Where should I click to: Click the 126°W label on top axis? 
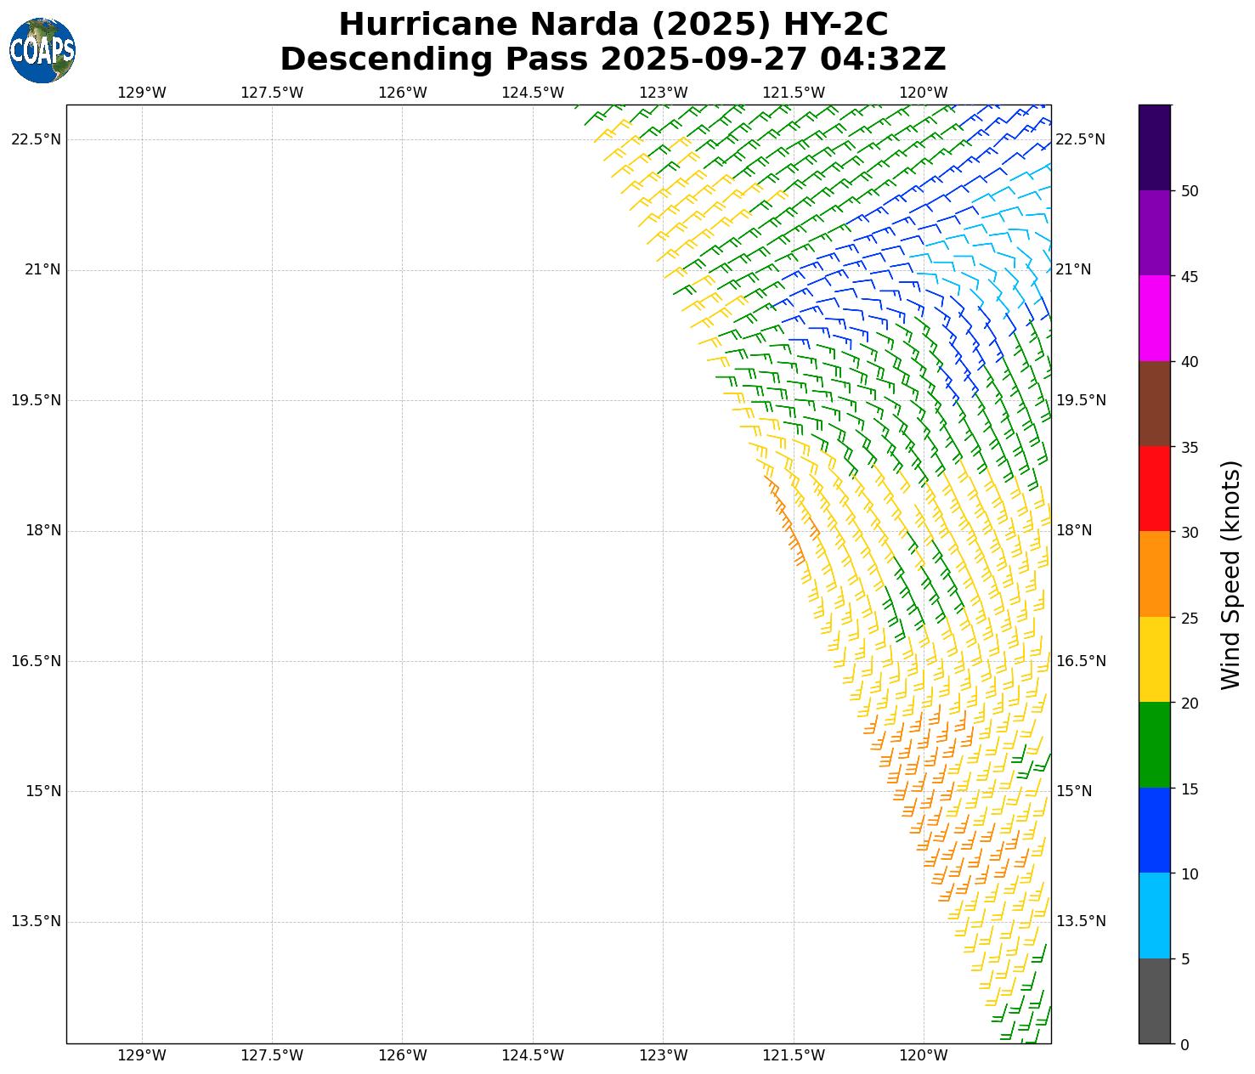coord(402,93)
